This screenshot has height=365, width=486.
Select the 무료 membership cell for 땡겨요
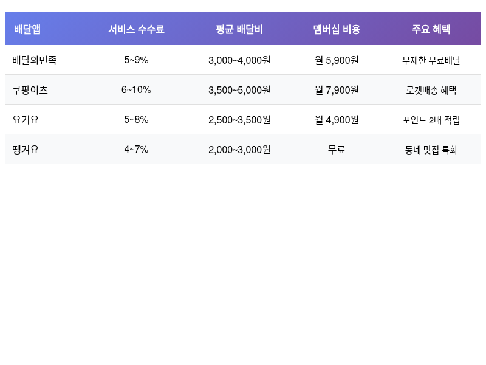tap(336, 150)
